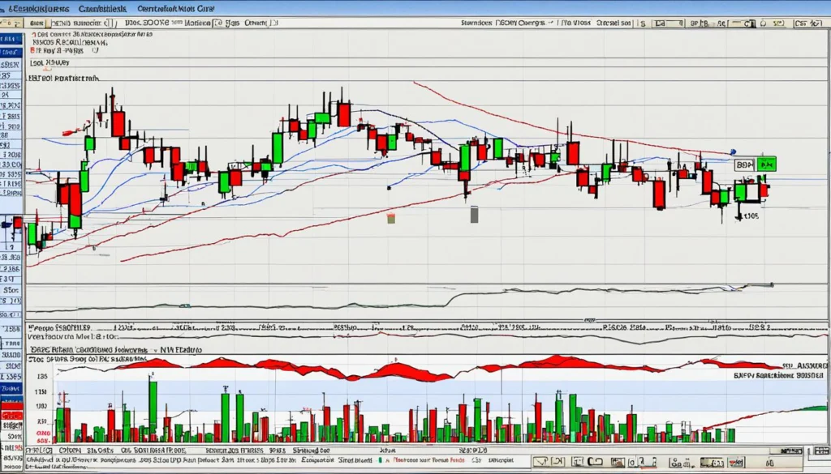The height and width of the screenshot is (474, 831).
Task: Open the dropdown arrow after the 'Changes' label
Action: pyautogui.click(x=551, y=24)
